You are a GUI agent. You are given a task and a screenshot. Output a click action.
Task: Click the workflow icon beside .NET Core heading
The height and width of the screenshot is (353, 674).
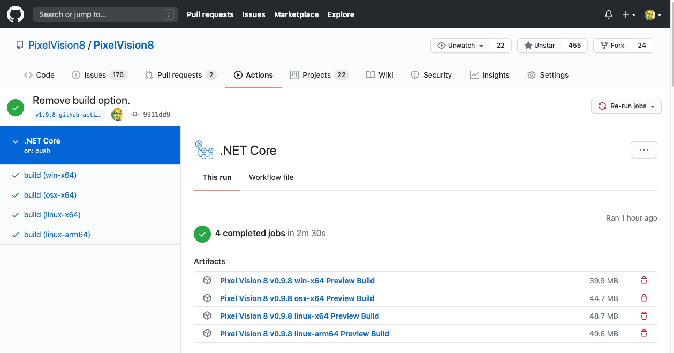click(204, 150)
